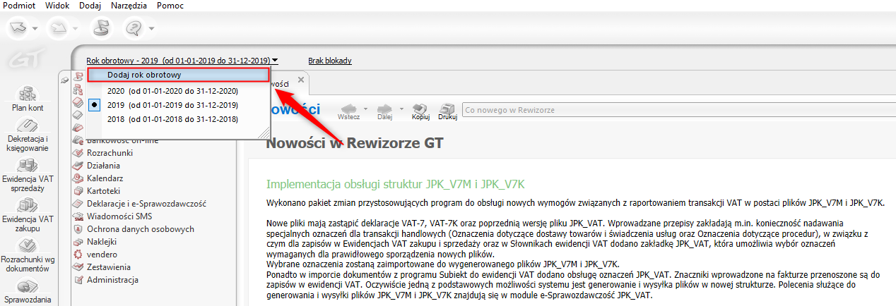Screen dimensions: 896x306
Task: Click the Wiadomości SMS tree icon
Action: pyautogui.click(x=79, y=216)
